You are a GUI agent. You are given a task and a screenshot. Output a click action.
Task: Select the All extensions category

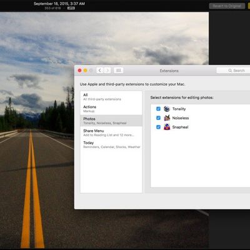pyautogui.click(x=111, y=97)
